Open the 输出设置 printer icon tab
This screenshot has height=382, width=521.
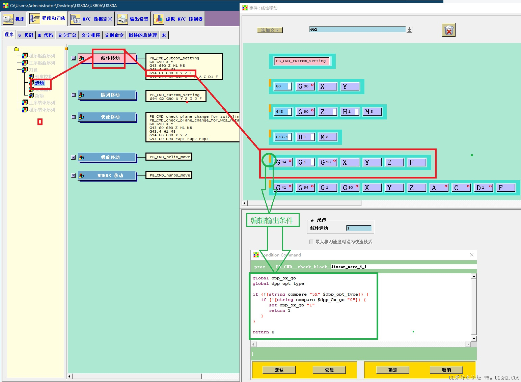point(122,19)
